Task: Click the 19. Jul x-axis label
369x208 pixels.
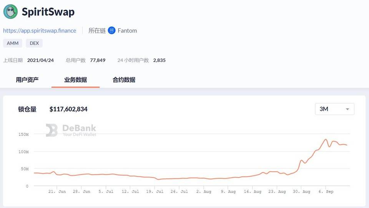Action: 155,191
